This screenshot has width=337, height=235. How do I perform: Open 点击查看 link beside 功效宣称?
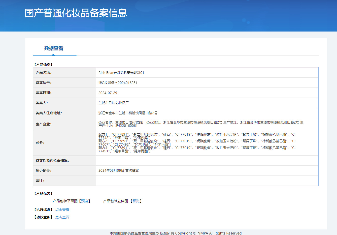pos(62,217)
